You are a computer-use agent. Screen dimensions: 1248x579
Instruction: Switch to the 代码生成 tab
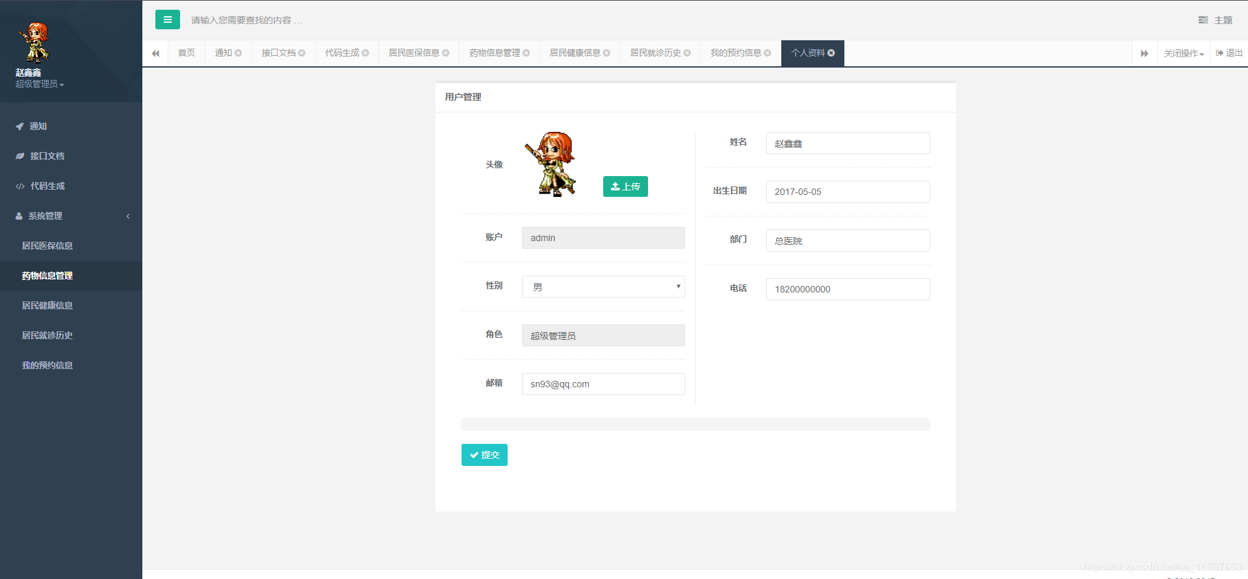click(342, 53)
